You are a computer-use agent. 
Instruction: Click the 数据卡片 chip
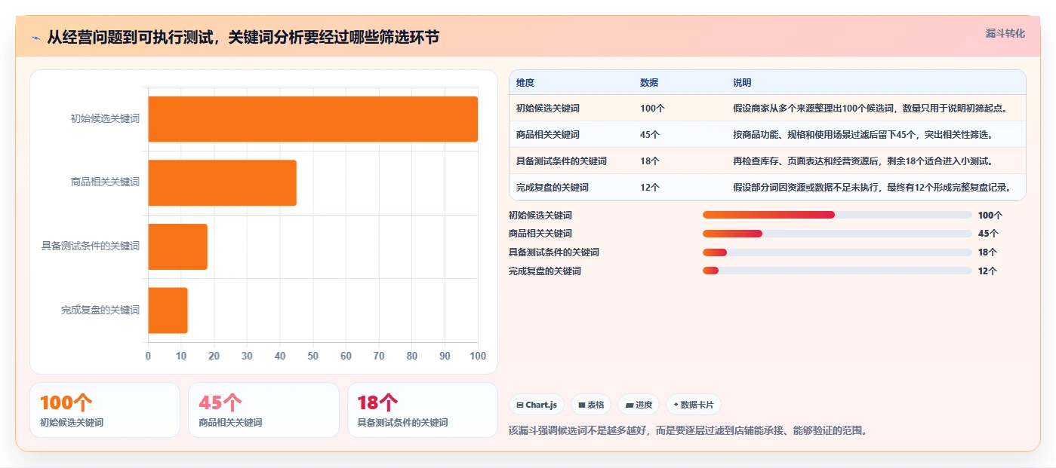click(693, 405)
